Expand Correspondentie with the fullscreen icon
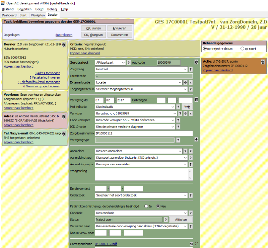 click(197, 244)
